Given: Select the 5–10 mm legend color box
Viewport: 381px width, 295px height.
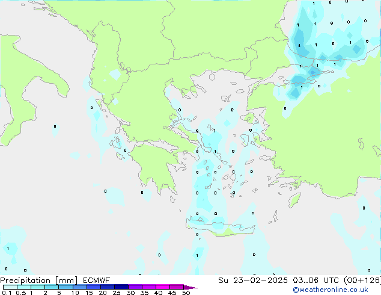Looking at the screenshot, I should (66, 287).
